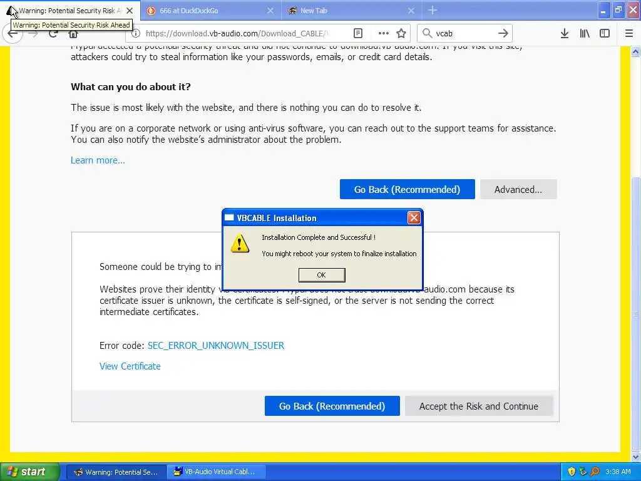
Task: Click the browser back arrow button
Action: (x=13, y=34)
